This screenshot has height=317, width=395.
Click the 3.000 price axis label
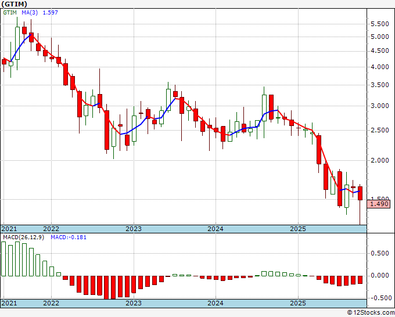pyautogui.click(x=380, y=106)
